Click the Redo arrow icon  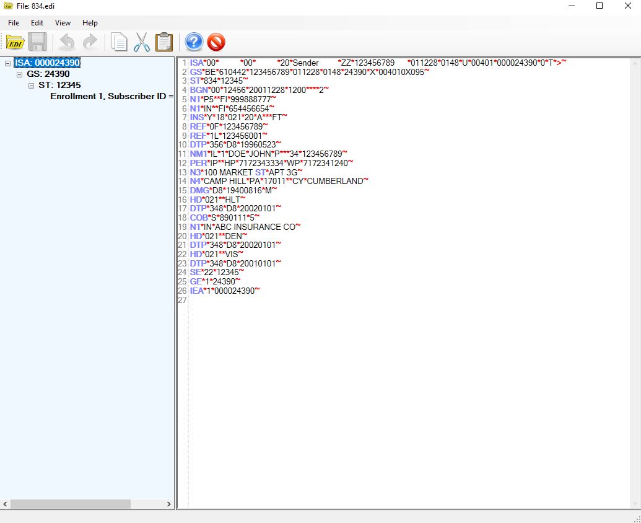[90, 42]
